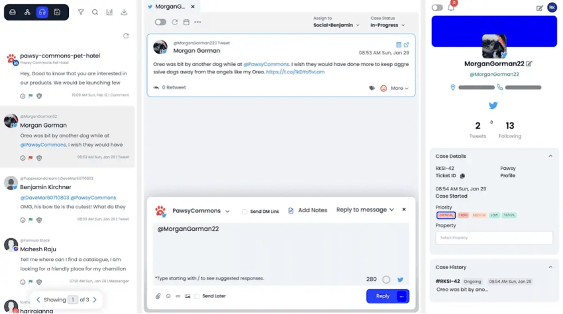Open the bar chart analytics icon
Viewport: 563px width, 314px height.
(x=109, y=12)
